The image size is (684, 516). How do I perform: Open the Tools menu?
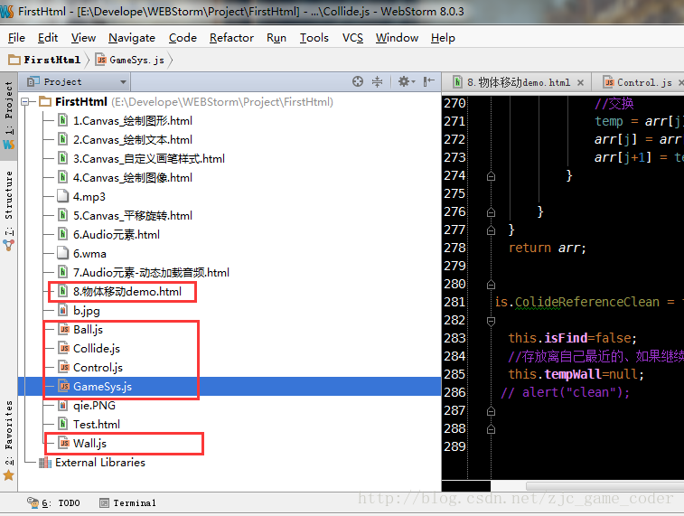[314, 38]
